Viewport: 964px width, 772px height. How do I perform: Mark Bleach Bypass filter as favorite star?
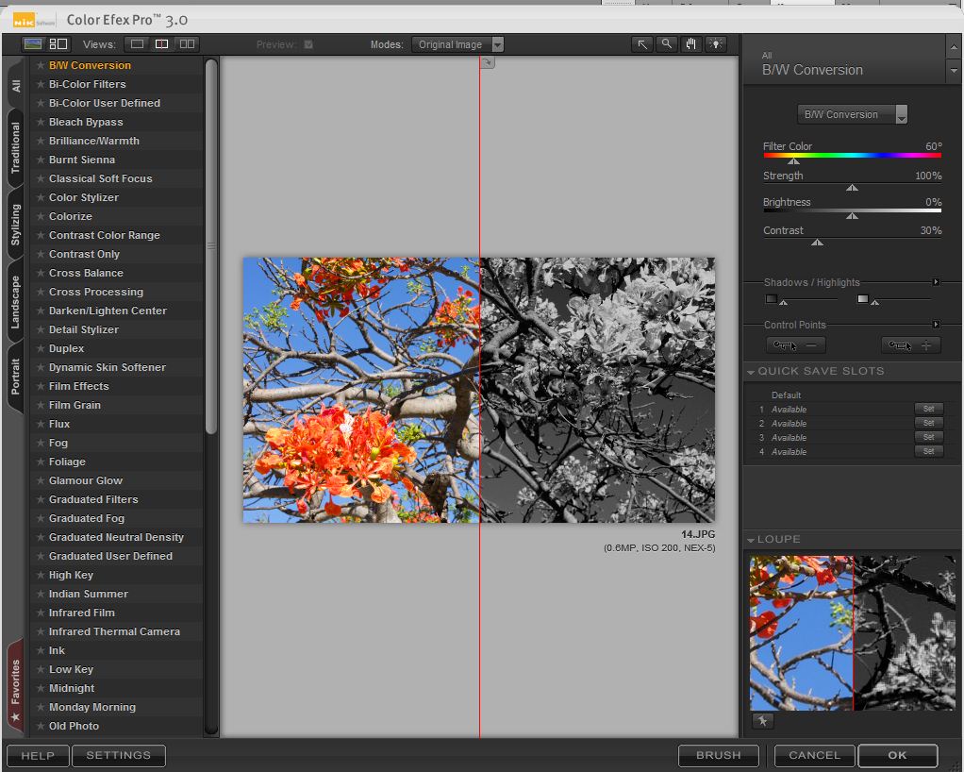coord(40,122)
